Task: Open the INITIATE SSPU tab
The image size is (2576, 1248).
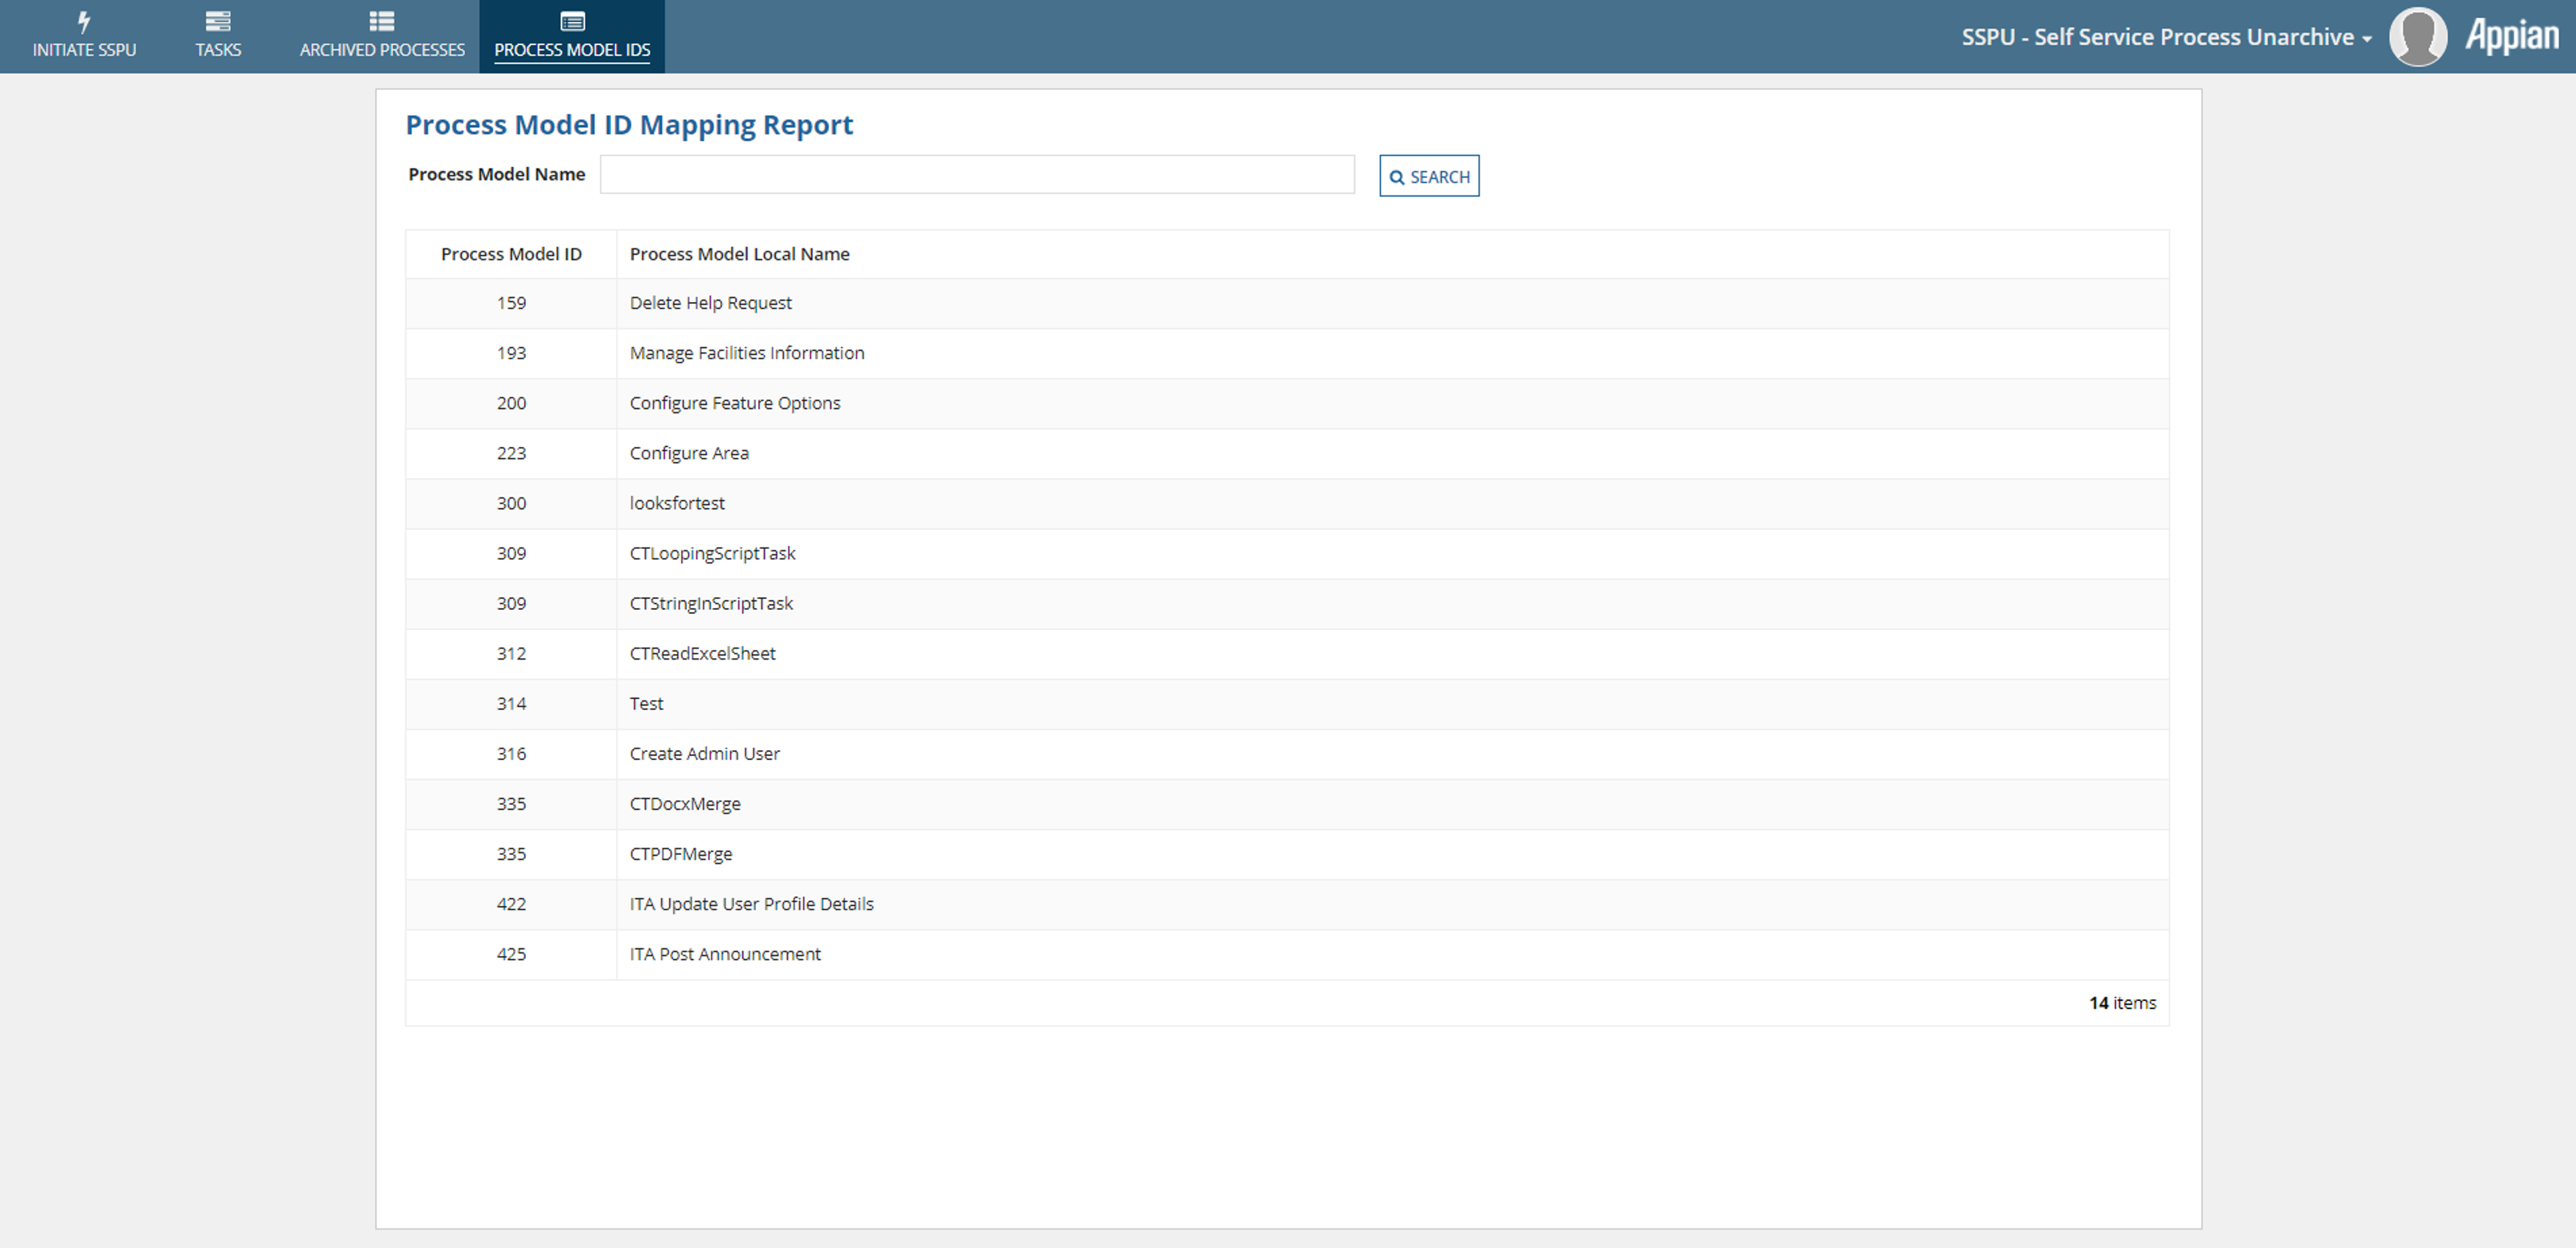Action: point(84,36)
